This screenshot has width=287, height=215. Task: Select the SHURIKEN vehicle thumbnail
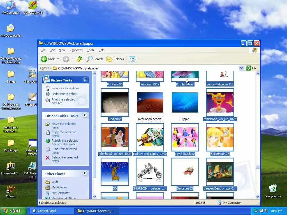[x=150, y=172]
